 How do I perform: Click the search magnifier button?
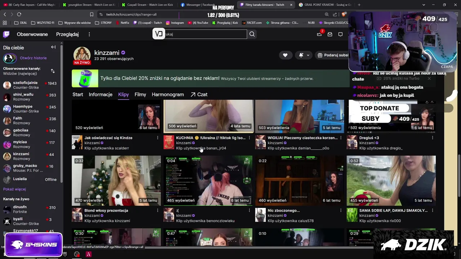[252, 34]
